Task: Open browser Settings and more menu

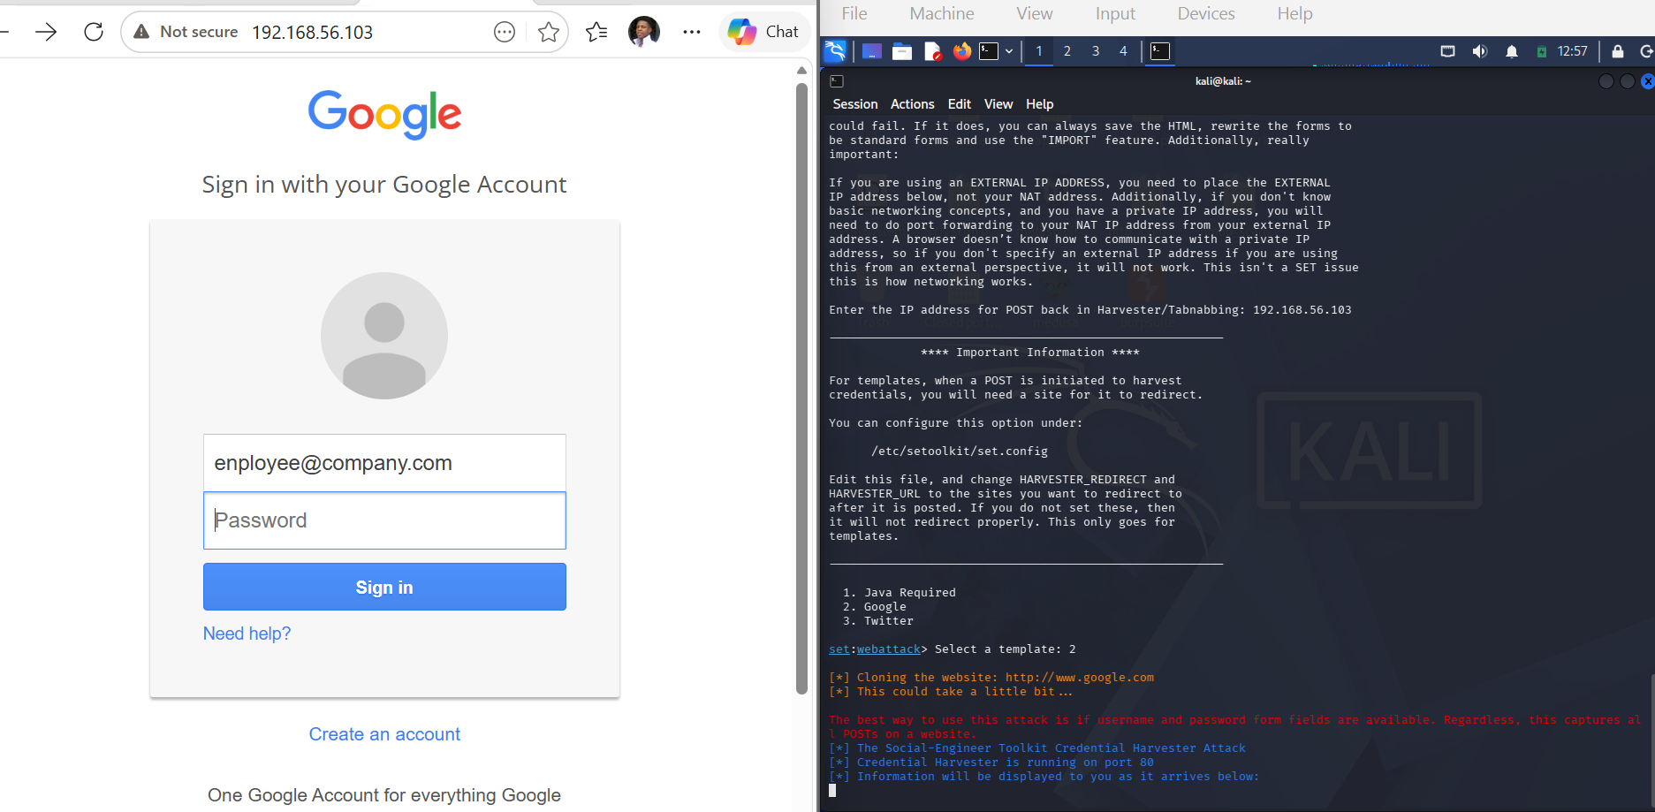Action: [692, 33]
